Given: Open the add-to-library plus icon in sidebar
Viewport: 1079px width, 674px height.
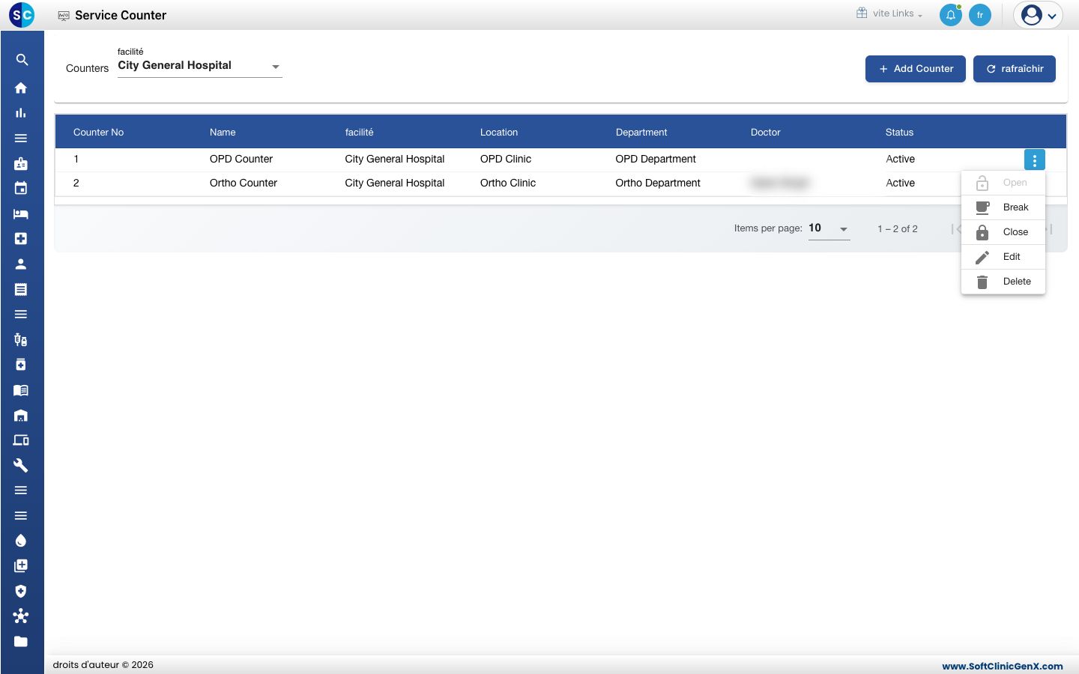Looking at the screenshot, I should (x=21, y=565).
